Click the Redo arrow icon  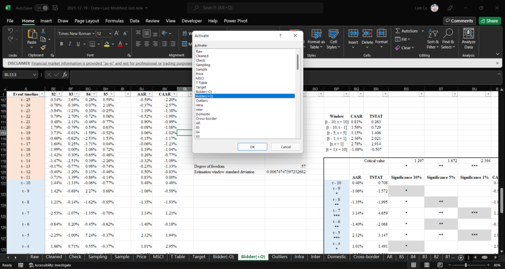(10, 39)
